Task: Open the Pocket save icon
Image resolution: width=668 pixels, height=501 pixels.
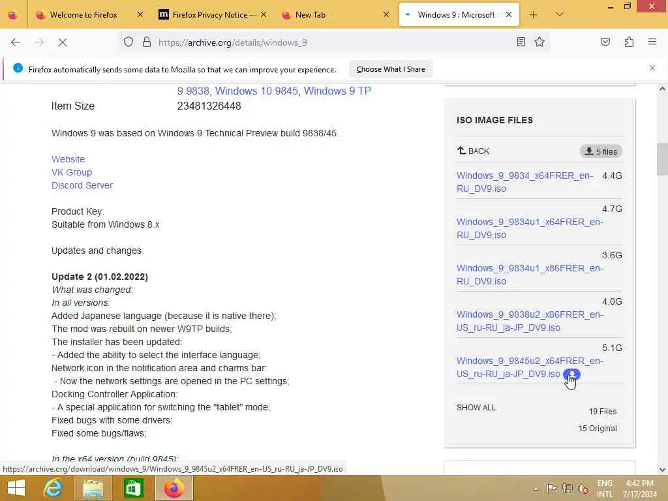Action: [605, 42]
